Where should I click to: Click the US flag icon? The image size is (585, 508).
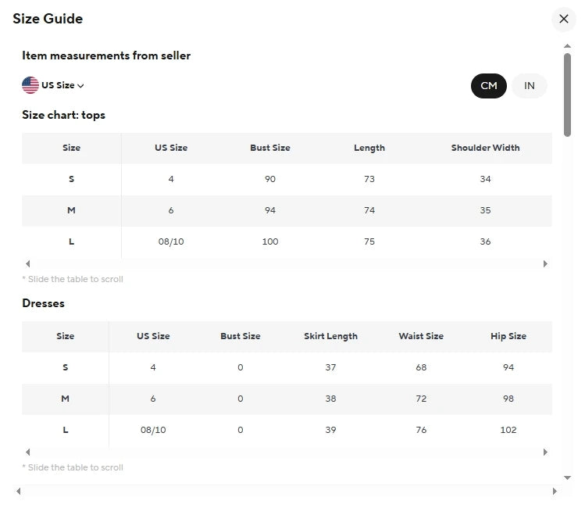point(30,85)
